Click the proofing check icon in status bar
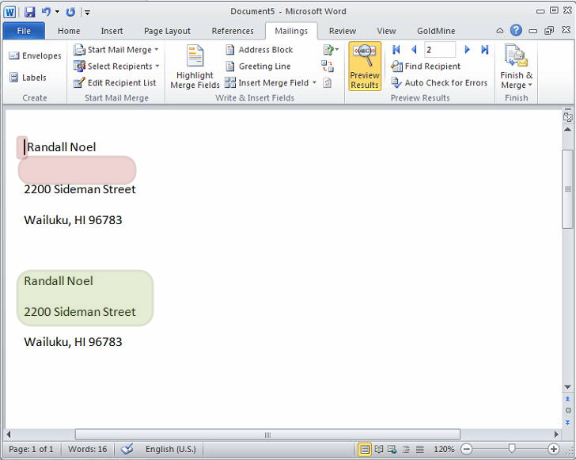Viewport: 576px width, 460px height. tap(127, 449)
